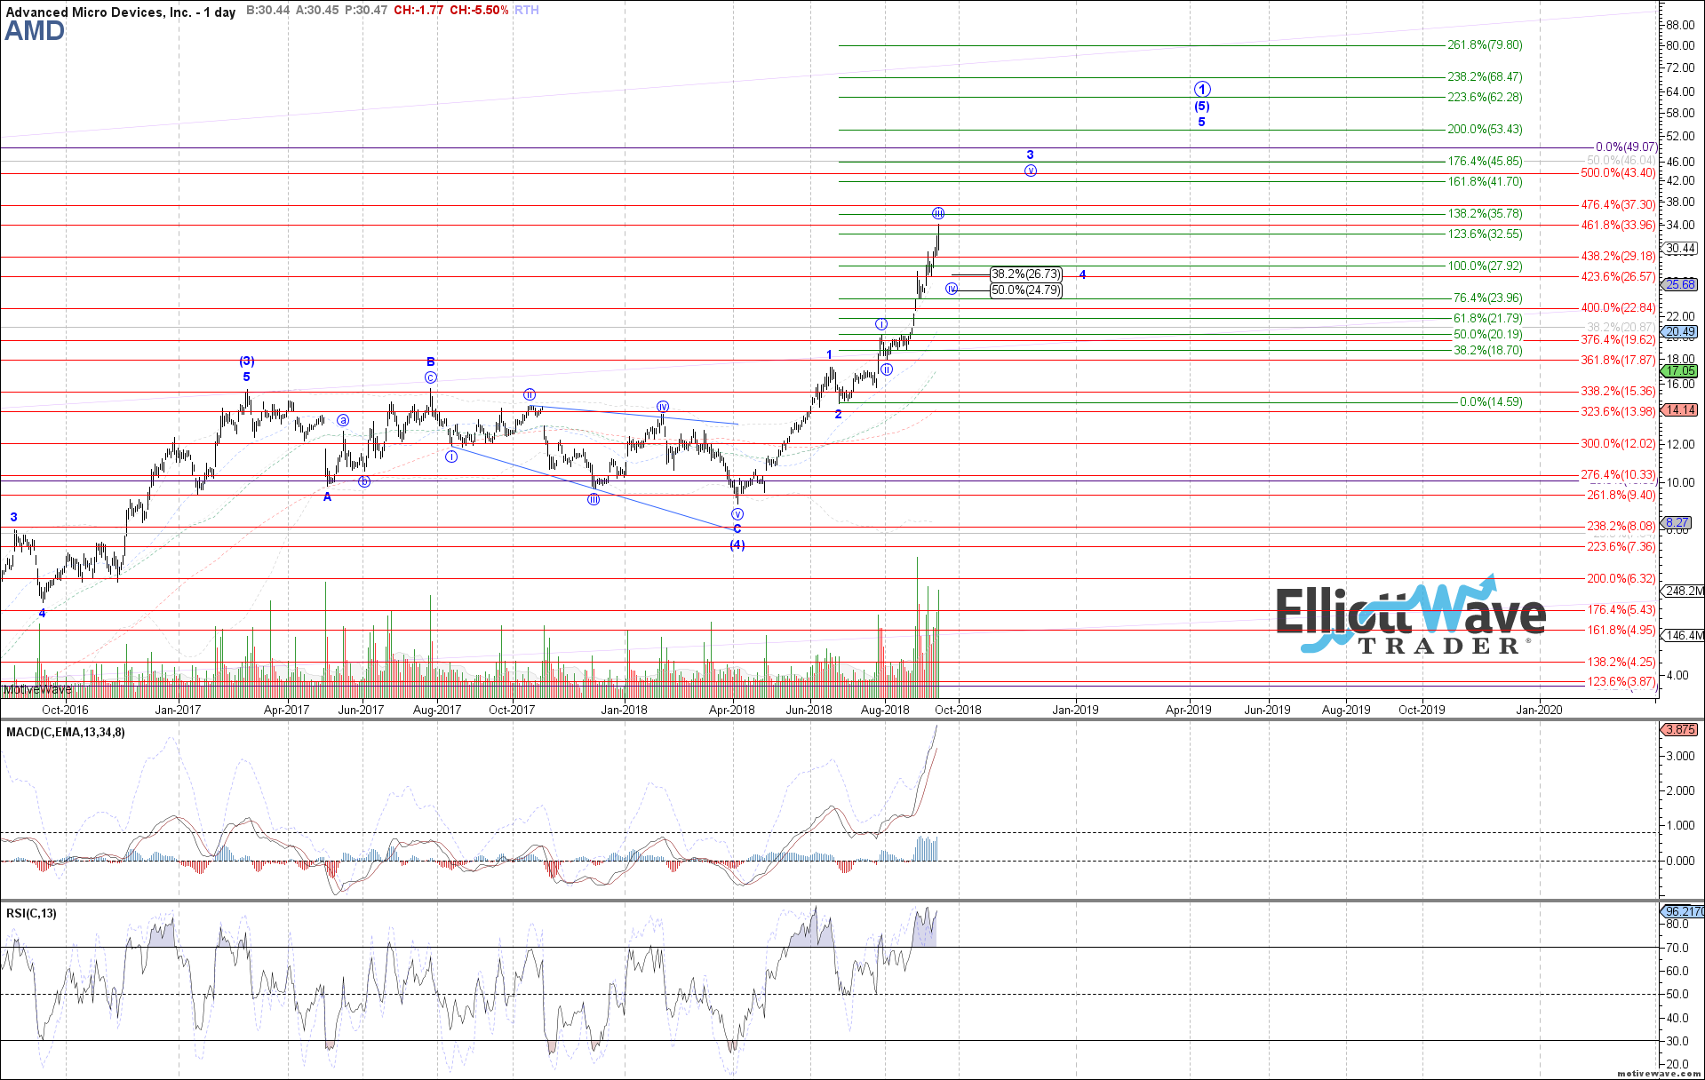This screenshot has height=1080, width=1705.
Task: Click the red 14.14 price axis tag
Action: click(1681, 410)
